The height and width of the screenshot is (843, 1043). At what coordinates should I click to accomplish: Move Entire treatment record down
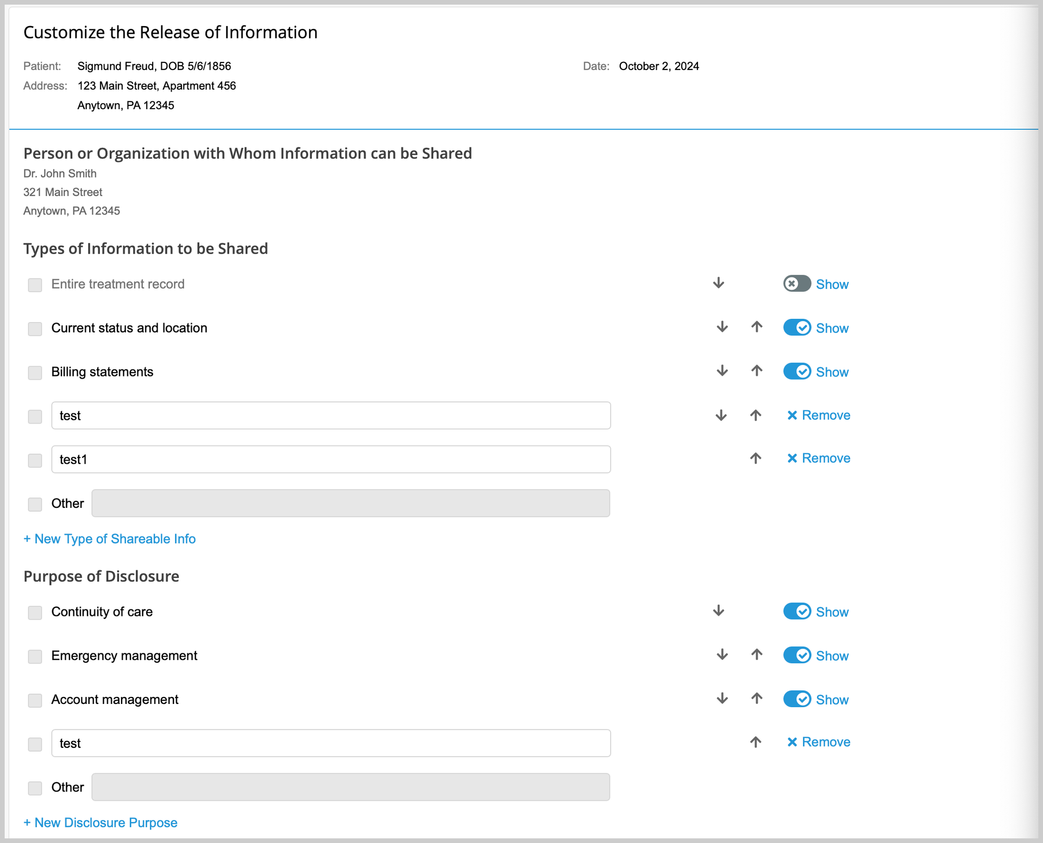click(718, 283)
